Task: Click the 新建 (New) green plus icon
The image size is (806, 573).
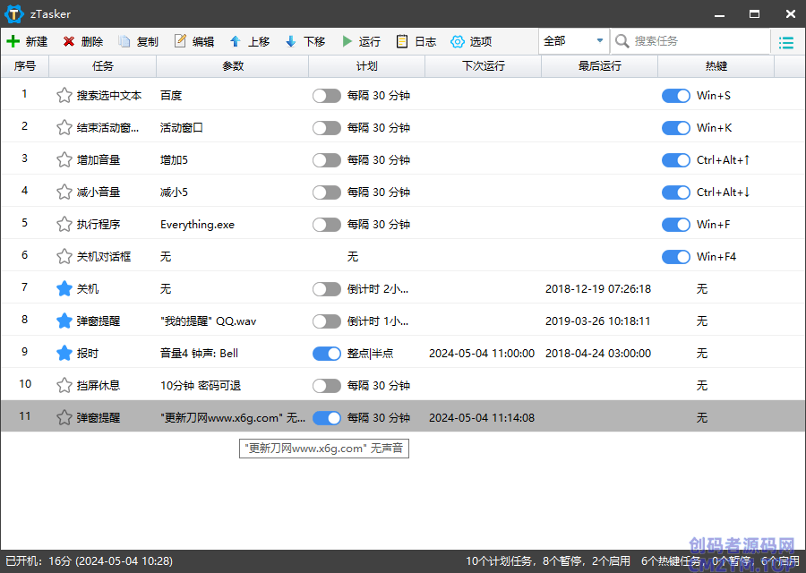Action: point(13,42)
